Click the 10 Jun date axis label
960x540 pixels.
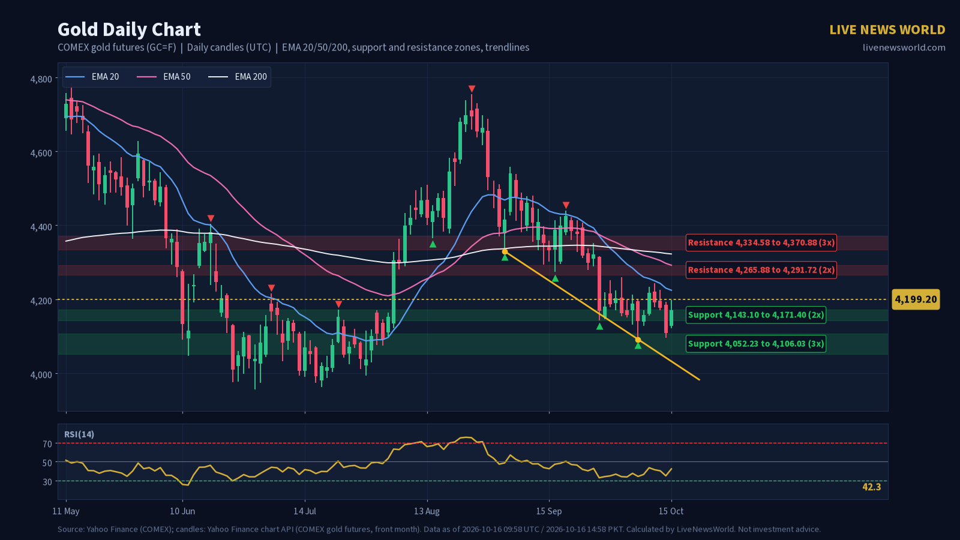182,511
